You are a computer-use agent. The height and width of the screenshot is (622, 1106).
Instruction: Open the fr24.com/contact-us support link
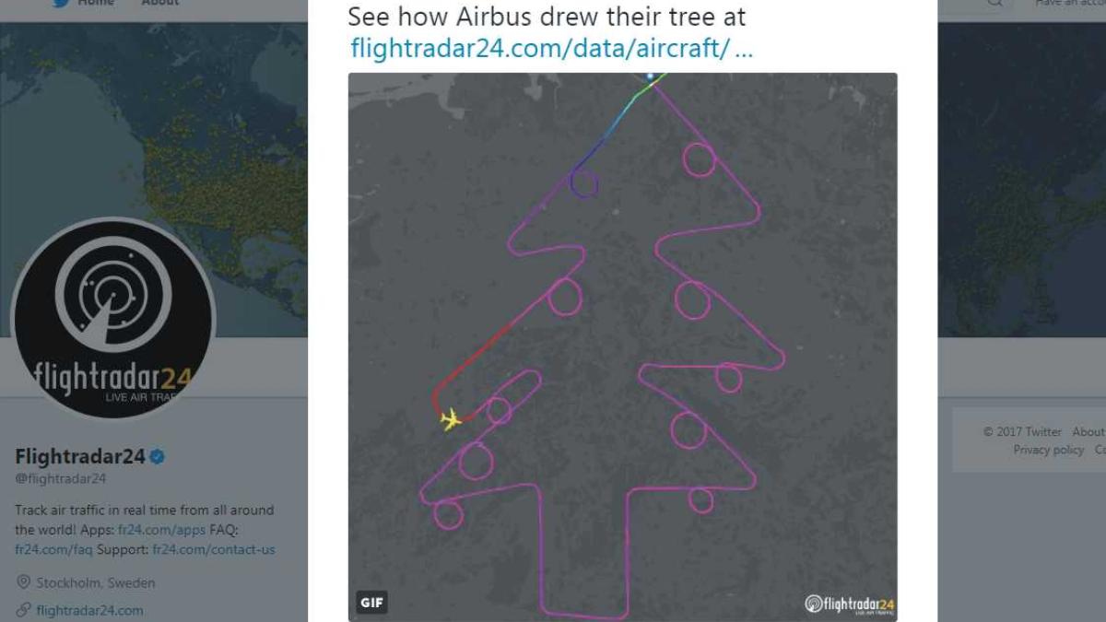click(212, 550)
